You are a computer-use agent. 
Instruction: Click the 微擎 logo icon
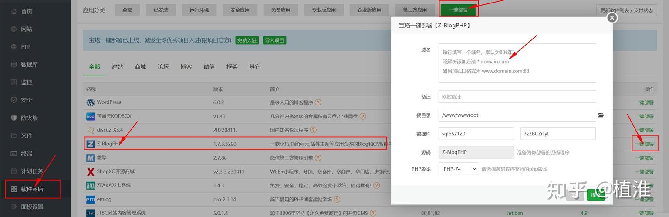[x=91, y=158]
